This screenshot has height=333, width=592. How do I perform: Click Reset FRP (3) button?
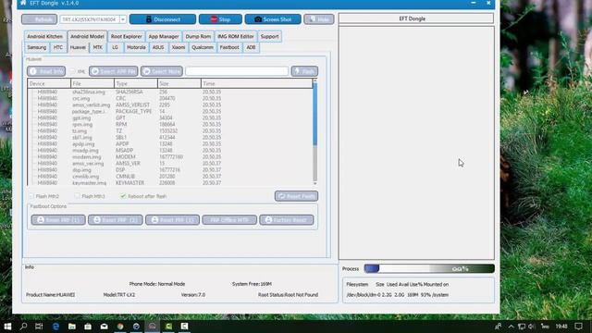tap(172, 220)
